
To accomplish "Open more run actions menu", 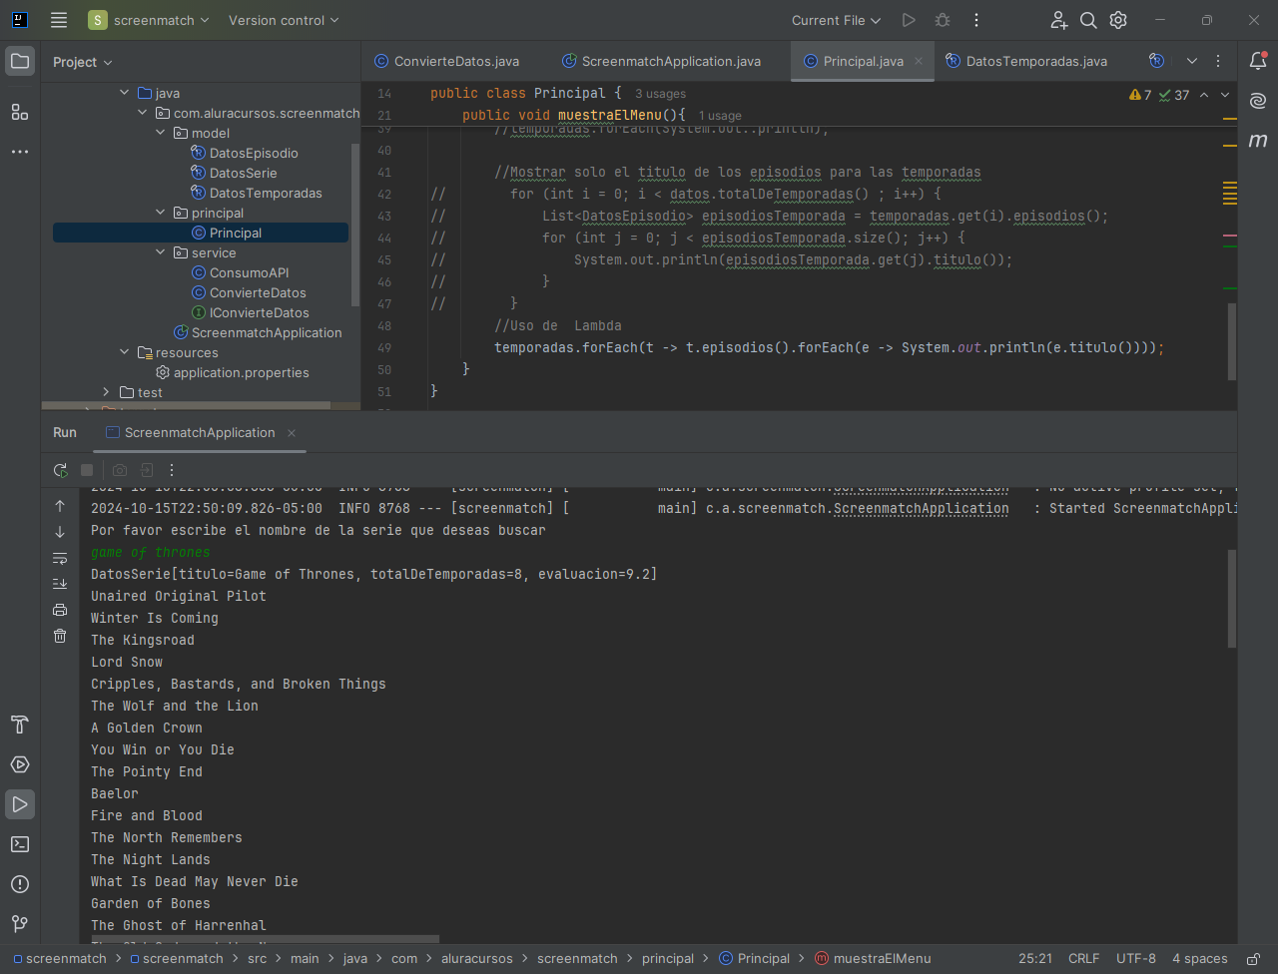I will tap(975, 20).
